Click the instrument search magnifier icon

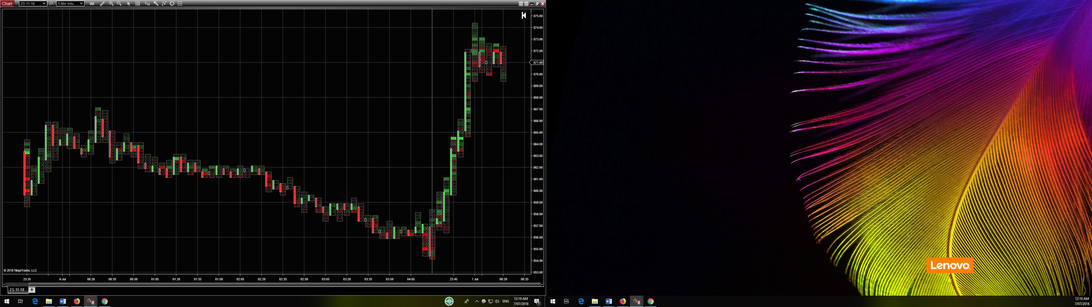[51, 3]
